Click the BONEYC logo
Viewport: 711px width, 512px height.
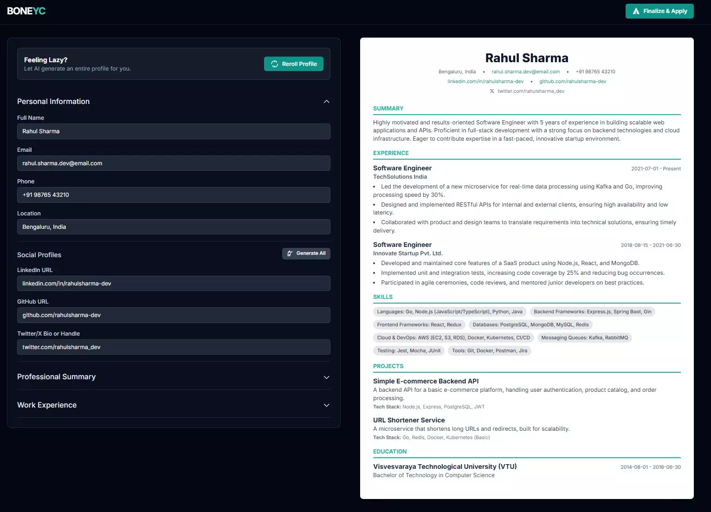[26, 11]
